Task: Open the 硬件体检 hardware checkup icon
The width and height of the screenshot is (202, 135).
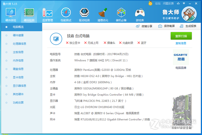Action: click(11, 15)
